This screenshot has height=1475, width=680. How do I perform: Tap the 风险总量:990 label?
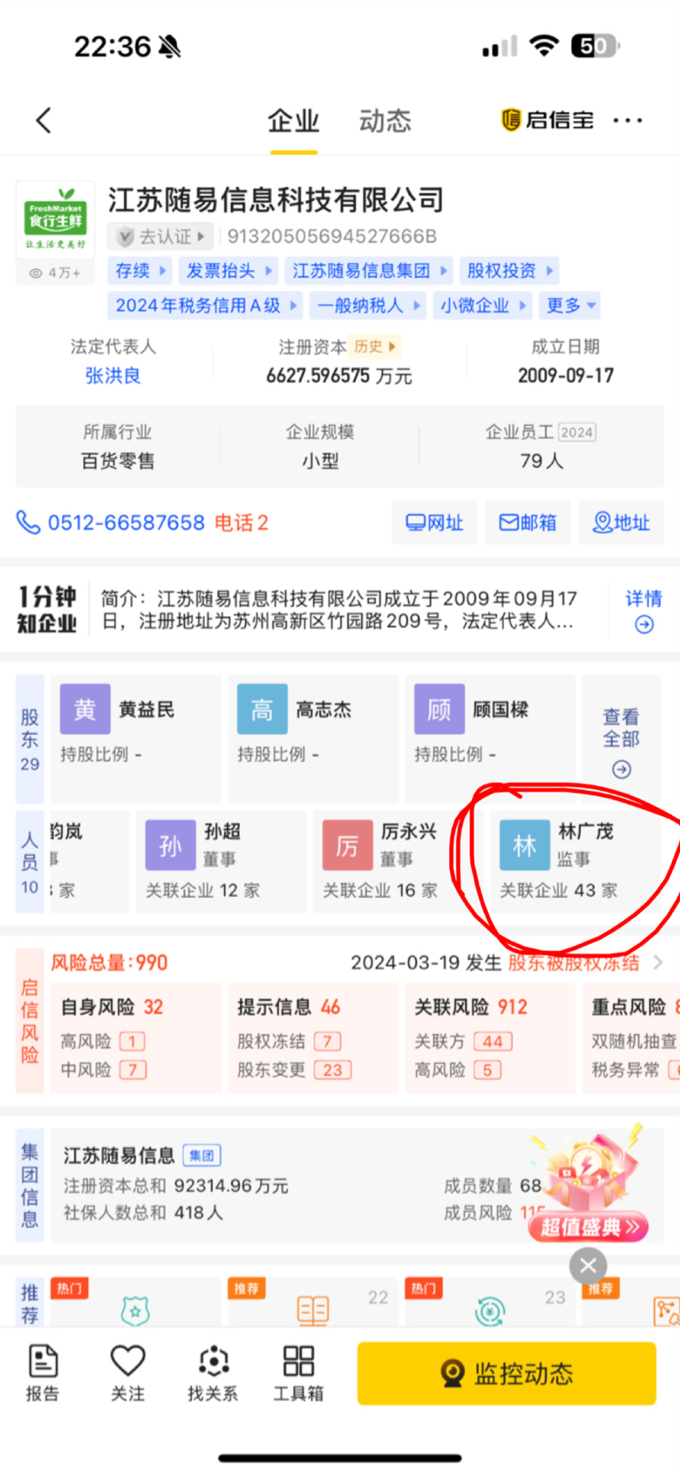point(110,962)
